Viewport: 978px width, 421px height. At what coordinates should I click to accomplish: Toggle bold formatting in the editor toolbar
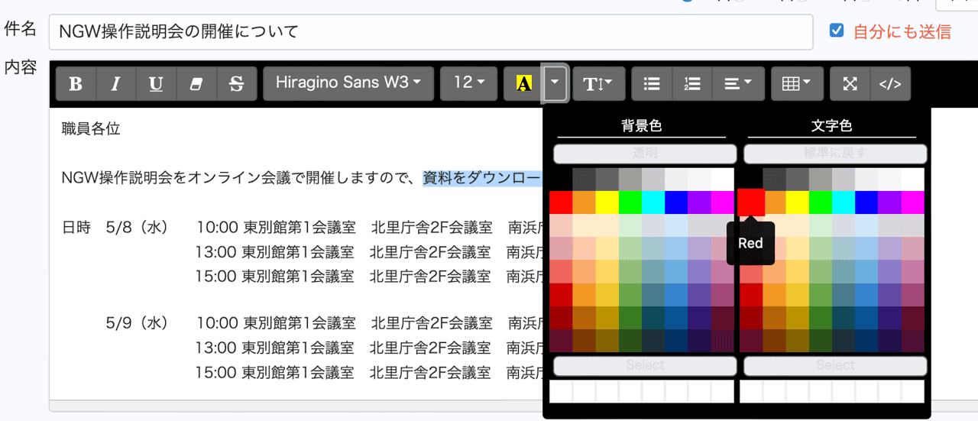[x=76, y=84]
